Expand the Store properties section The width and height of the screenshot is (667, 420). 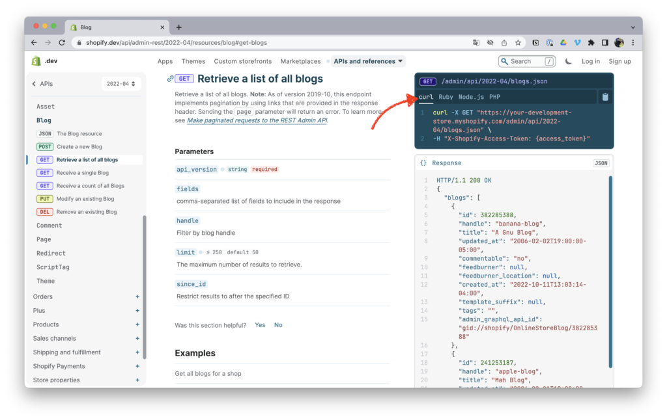[137, 380]
